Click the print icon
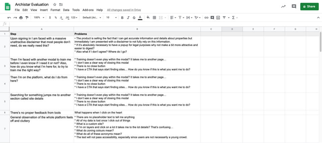The width and height of the screenshot is (322, 143). [x=21, y=17]
